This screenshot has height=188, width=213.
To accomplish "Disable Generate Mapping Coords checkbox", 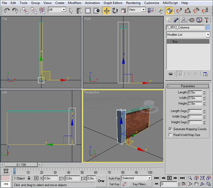I will (170, 129).
